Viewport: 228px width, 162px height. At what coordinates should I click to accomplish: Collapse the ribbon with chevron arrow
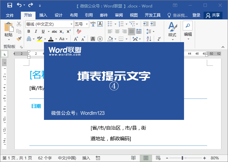pos(223,47)
